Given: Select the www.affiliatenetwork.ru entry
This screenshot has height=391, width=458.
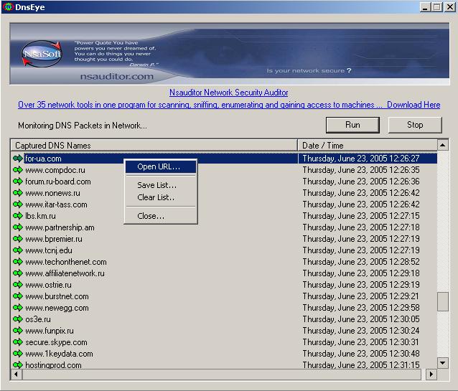Looking at the screenshot, I should pos(65,273).
